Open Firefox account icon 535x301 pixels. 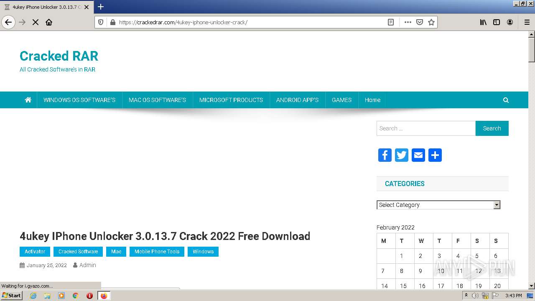pos(510,22)
